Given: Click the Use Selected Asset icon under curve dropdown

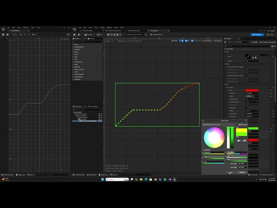Looking at the screenshot, I should (253, 58).
